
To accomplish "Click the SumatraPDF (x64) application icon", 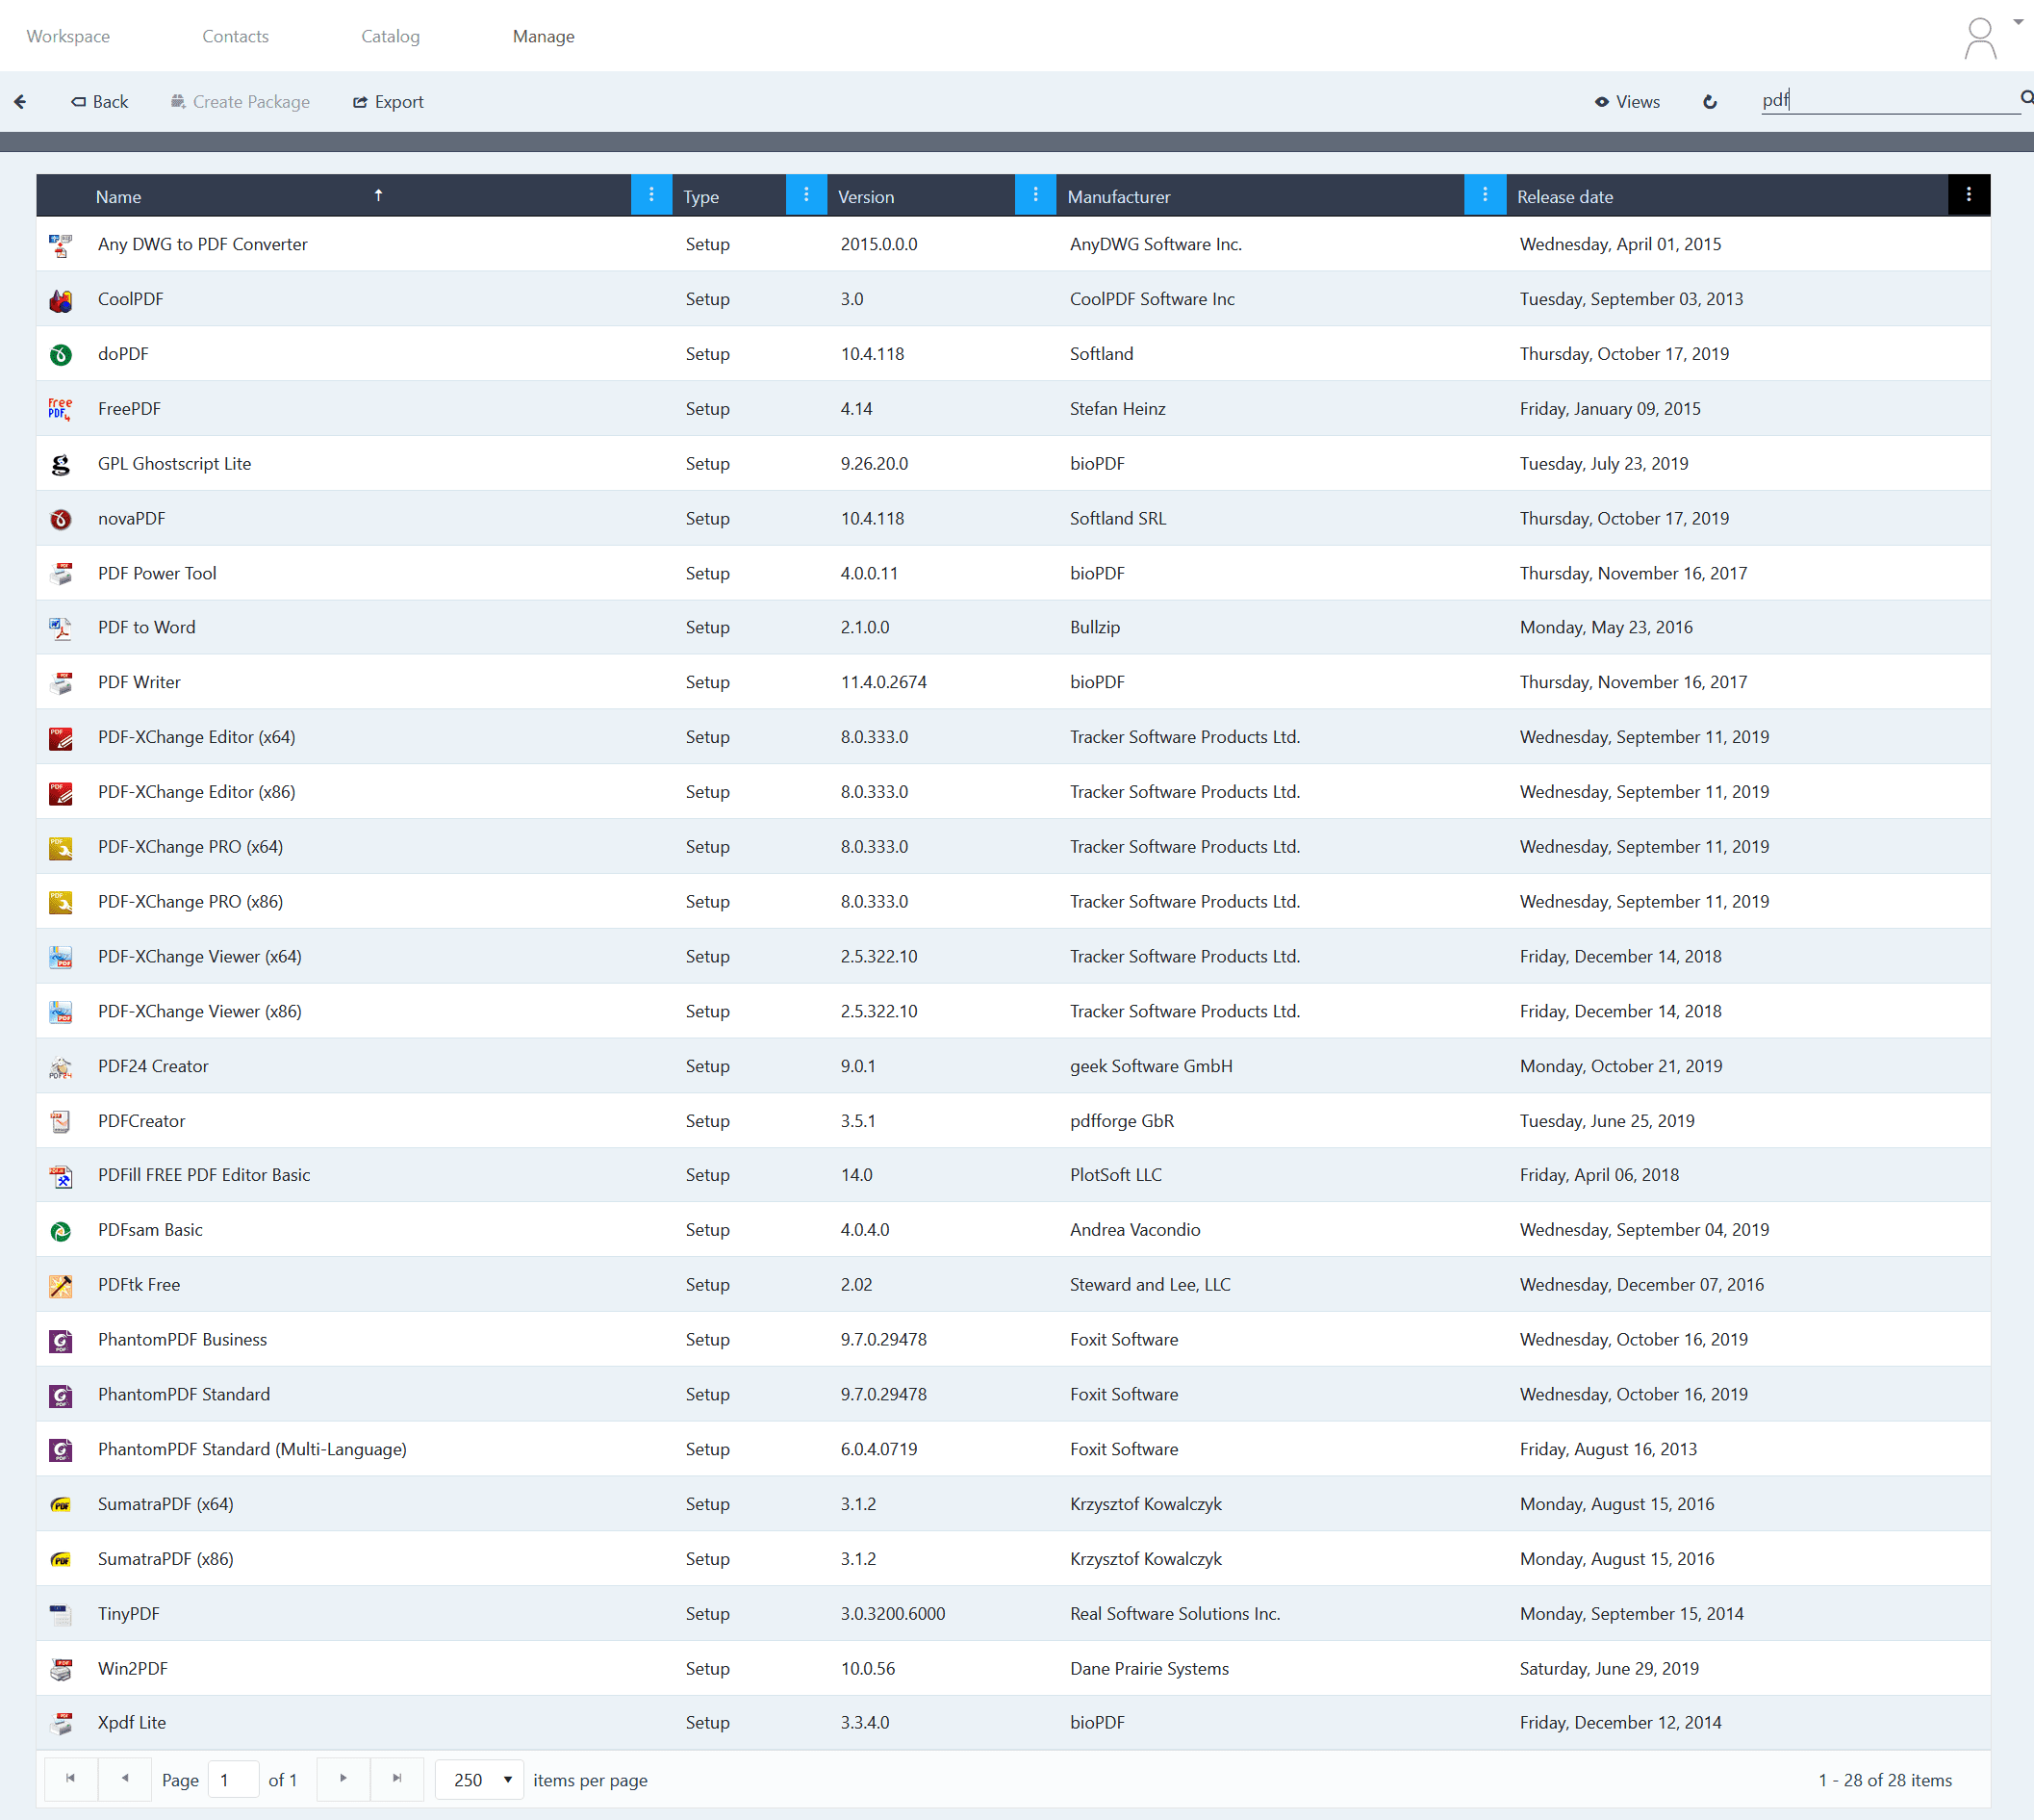I will coord(60,1503).
